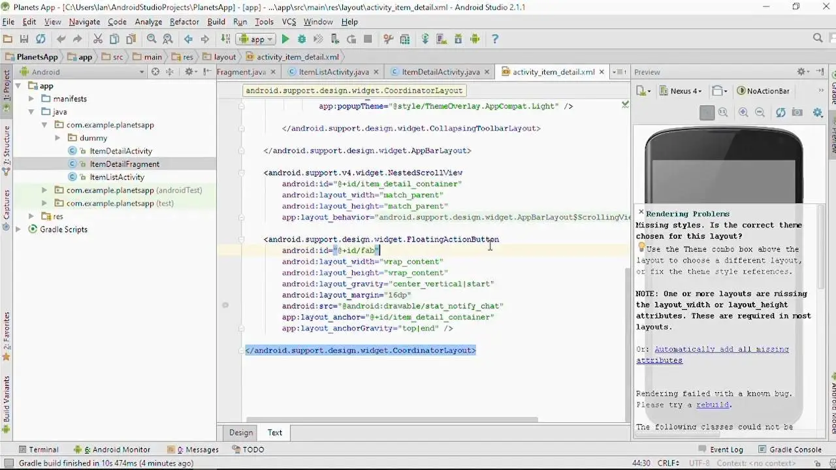Screen dimensions: 836x470
Task: Click the rebuild link
Action: pyautogui.click(x=712, y=405)
